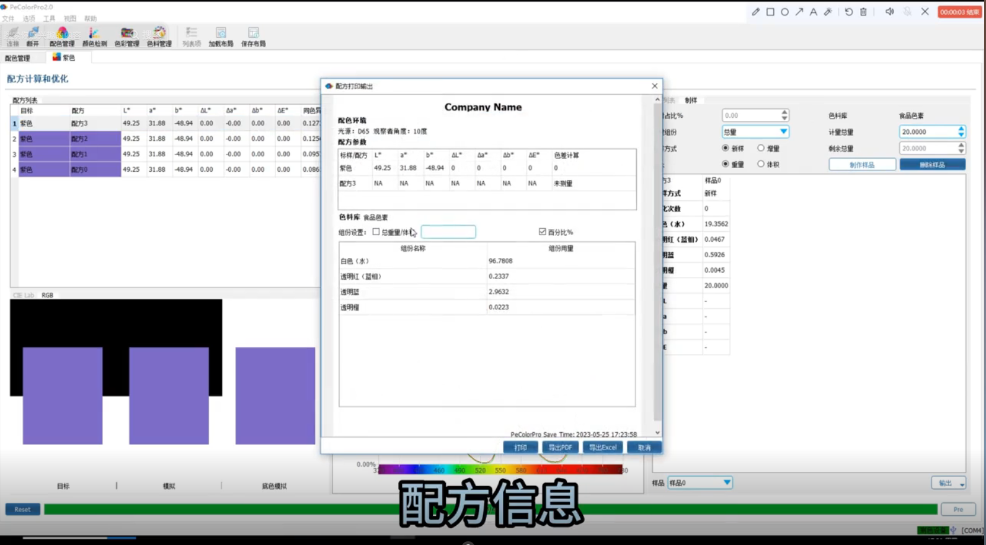This screenshot has height=545, width=986.
Task: Click the 导出PDF button
Action: 560,448
